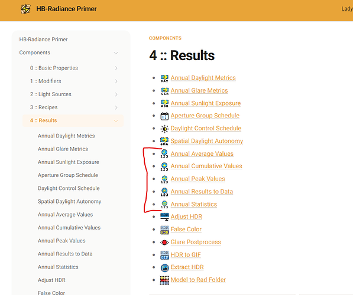The width and height of the screenshot is (353, 295).
Task: Expand the 2 :: Light Sources chevron
Action: click(116, 94)
